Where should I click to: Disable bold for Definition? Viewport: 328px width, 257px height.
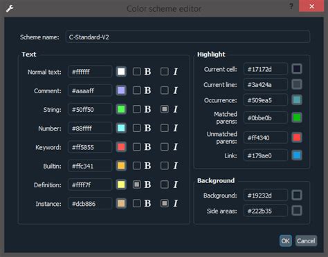point(137,184)
